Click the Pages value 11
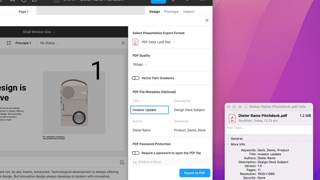 coord(259,170)
